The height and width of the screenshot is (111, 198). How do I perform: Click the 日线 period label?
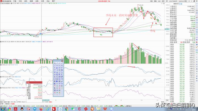coord(167,100)
